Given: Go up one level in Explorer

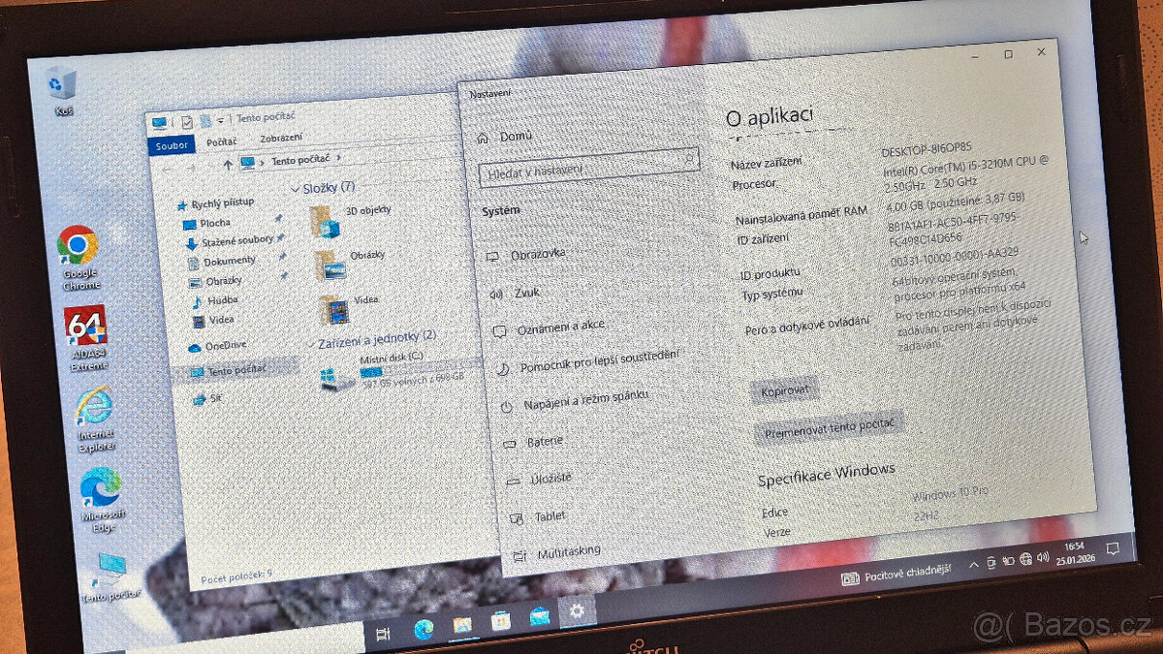Looking at the screenshot, I should [x=227, y=165].
